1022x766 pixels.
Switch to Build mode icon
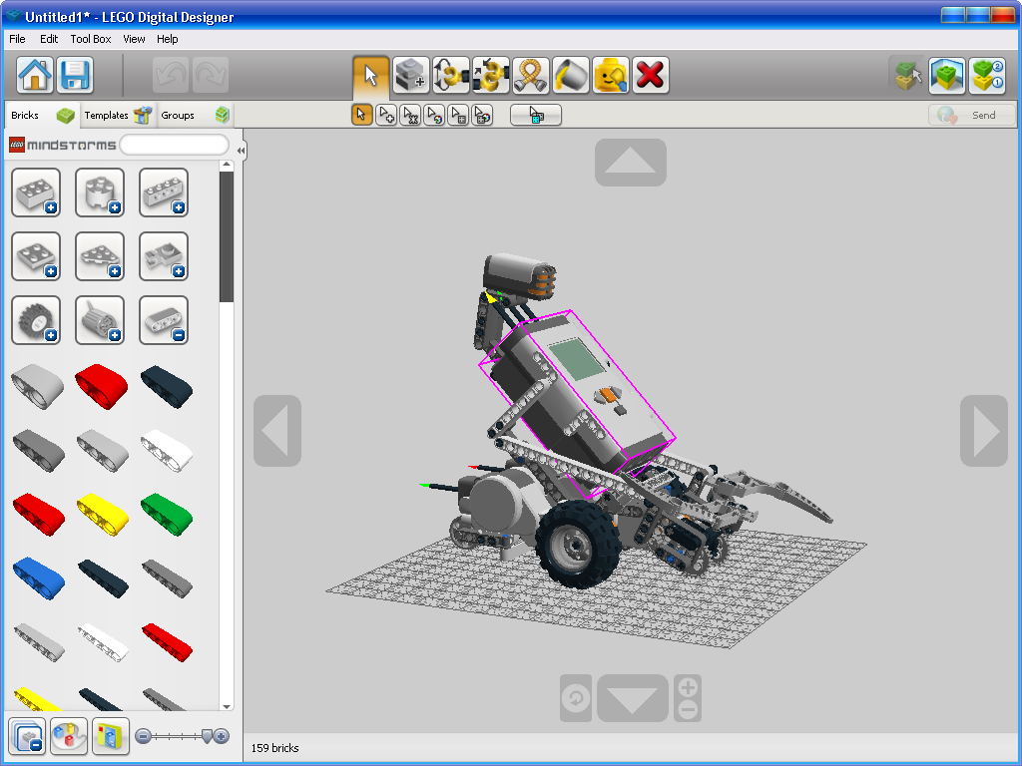coord(906,75)
